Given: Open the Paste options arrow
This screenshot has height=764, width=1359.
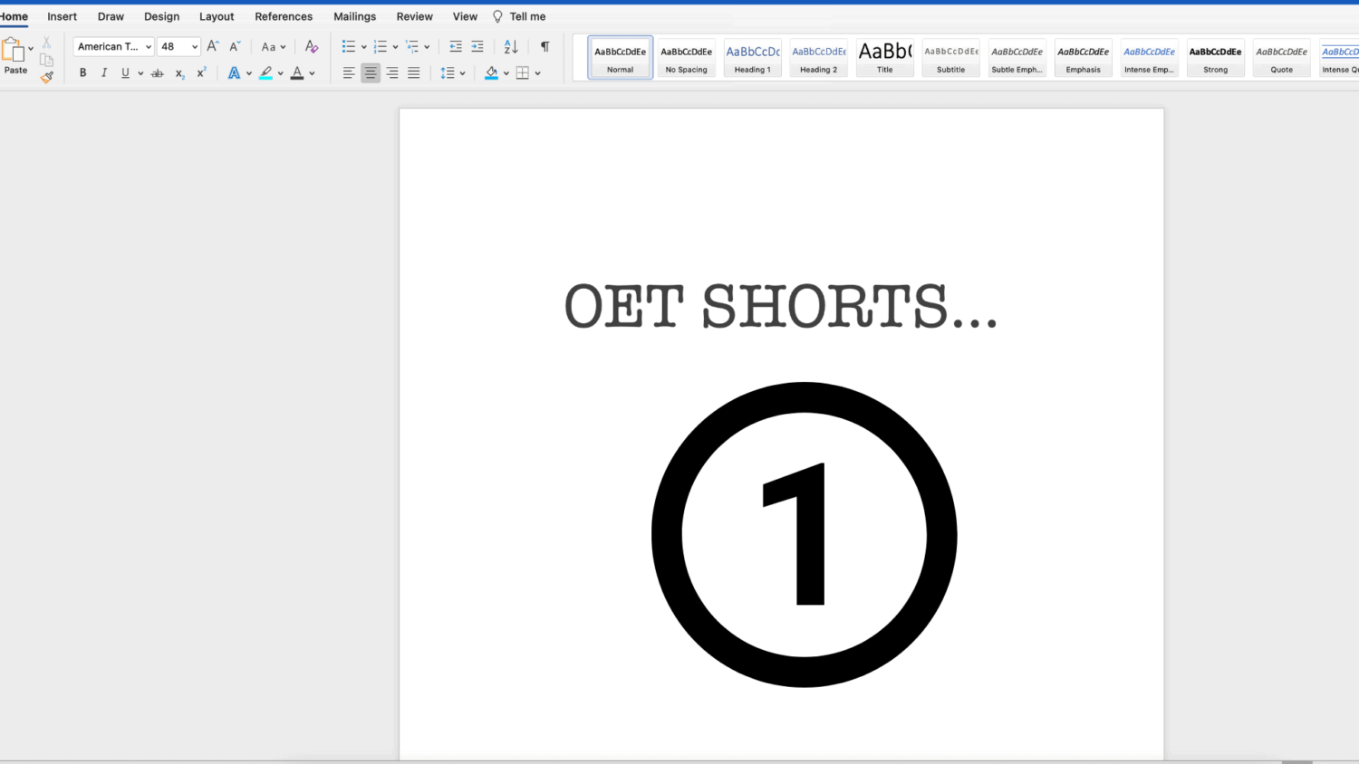Looking at the screenshot, I should pos(31,49).
